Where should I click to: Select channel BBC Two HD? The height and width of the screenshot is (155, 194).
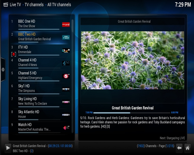click(x=40, y=37)
